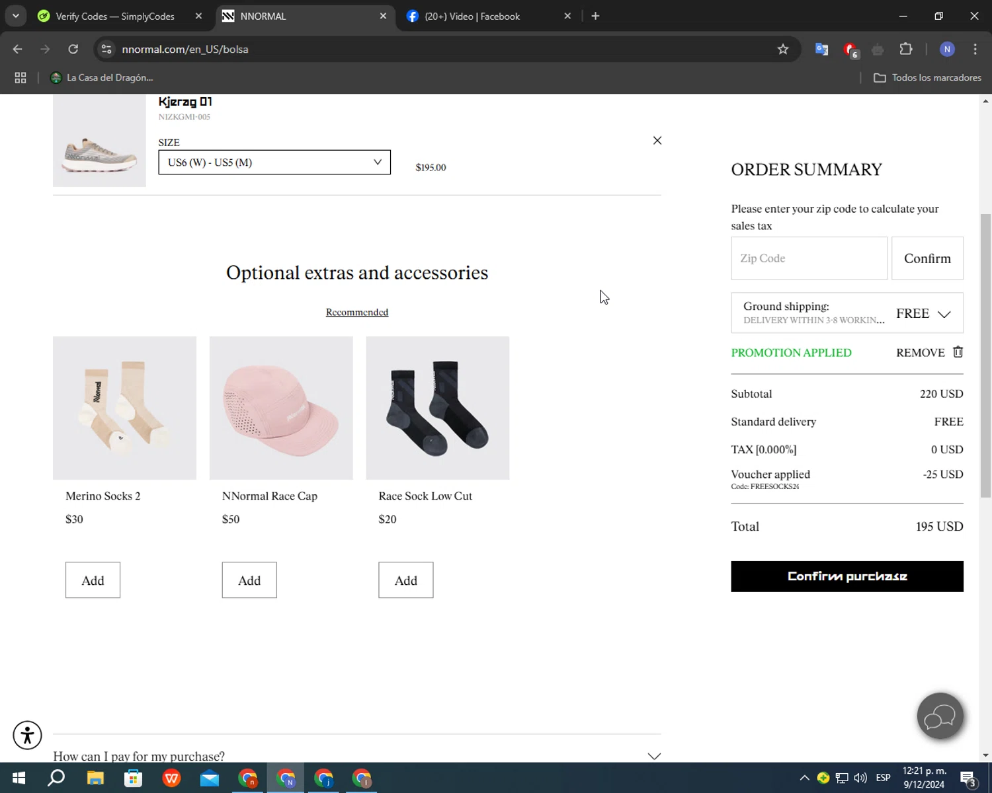
Task: Select the Recommended tab link
Action: 357,312
